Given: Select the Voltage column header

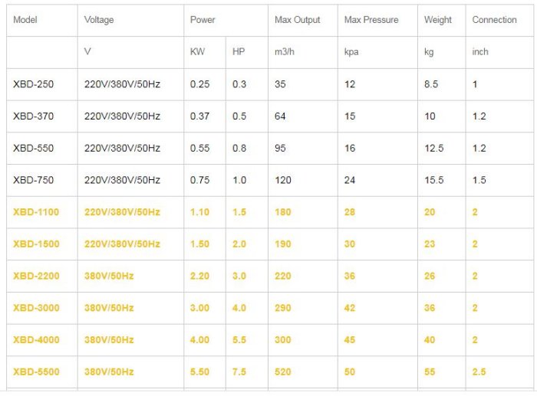Looking at the screenshot, I should [100, 20].
